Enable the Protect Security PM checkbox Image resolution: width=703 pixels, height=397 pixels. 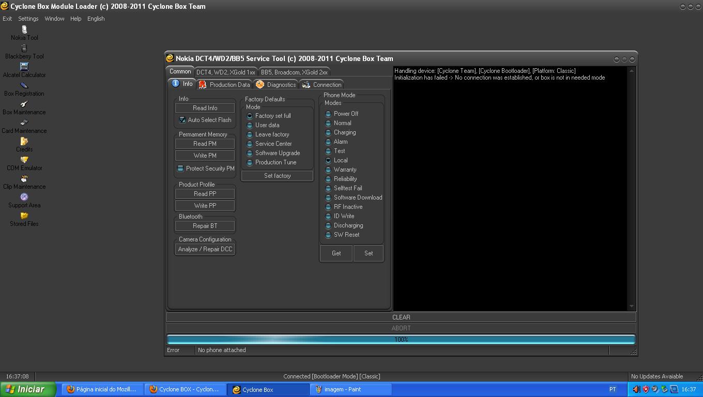[180, 169]
